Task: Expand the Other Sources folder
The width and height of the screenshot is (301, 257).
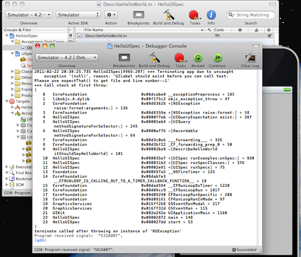Action: [12, 78]
